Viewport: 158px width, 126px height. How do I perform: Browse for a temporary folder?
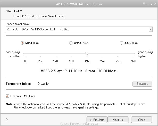point(142,84)
